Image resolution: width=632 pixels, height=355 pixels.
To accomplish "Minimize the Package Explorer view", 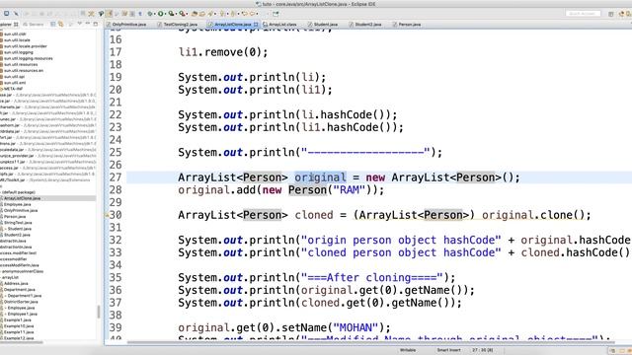I will click(x=88, y=24).
